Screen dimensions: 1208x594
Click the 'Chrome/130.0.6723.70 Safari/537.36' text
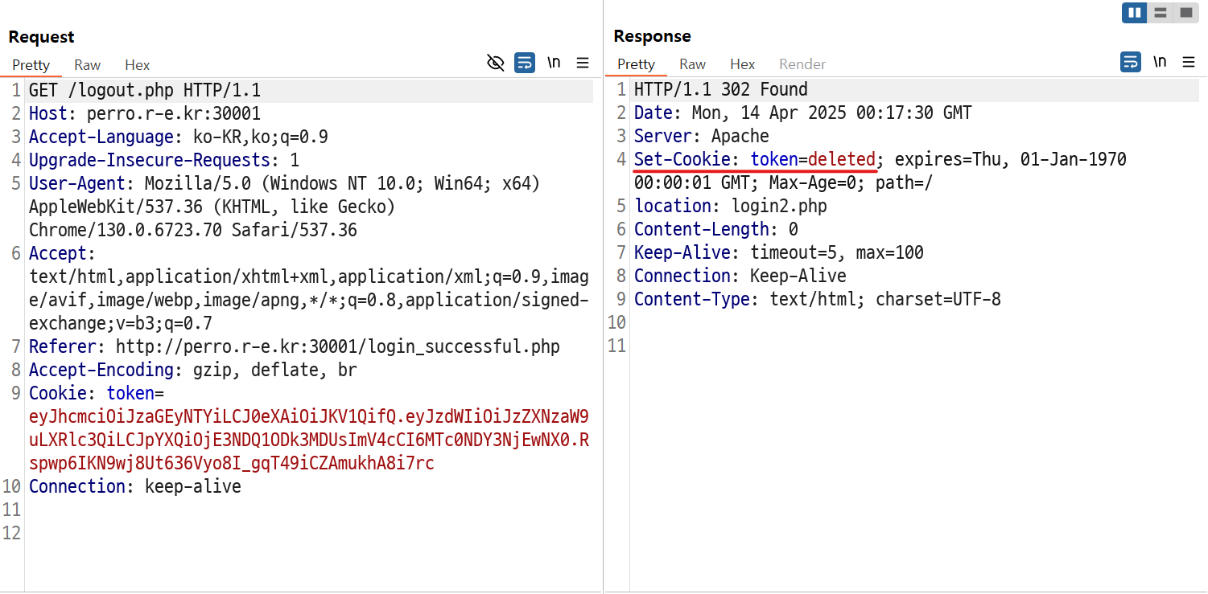(x=193, y=231)
